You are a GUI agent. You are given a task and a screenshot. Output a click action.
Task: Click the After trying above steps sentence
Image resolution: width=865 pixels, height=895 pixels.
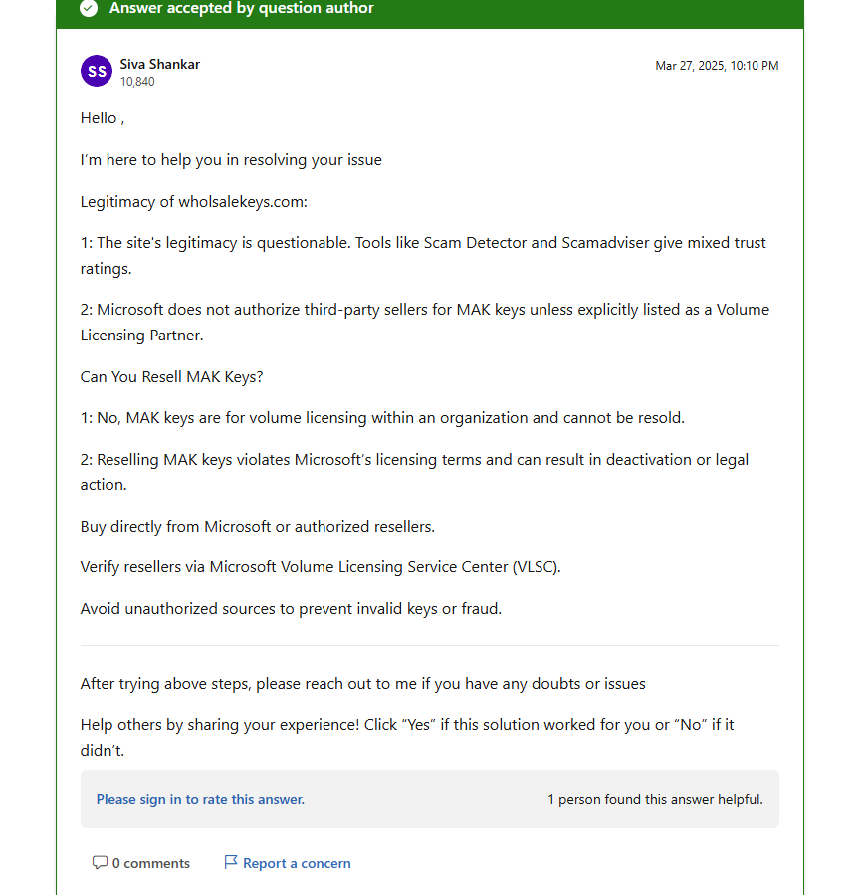click(x=363, y=684)
